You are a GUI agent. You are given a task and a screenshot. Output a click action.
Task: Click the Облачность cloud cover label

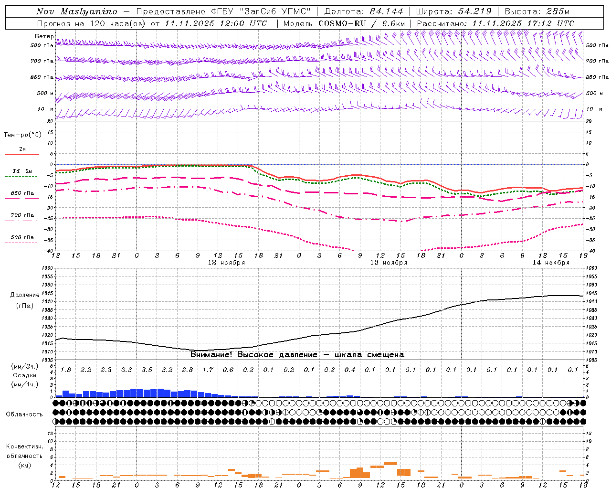[x=24, y=415]
